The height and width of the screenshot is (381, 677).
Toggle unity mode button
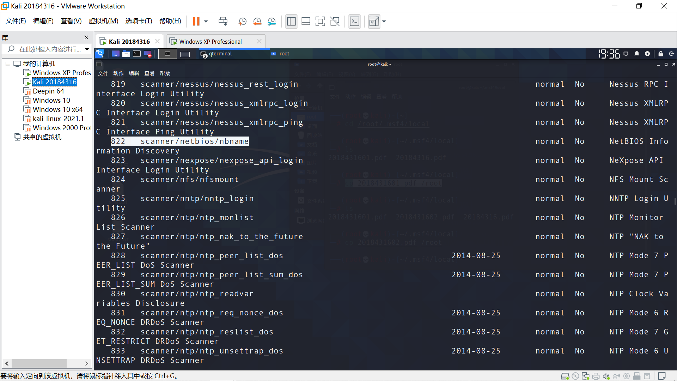tap(335, 22)
